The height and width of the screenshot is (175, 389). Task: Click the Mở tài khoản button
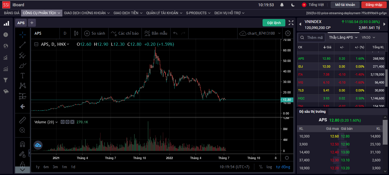click(345, 5)
